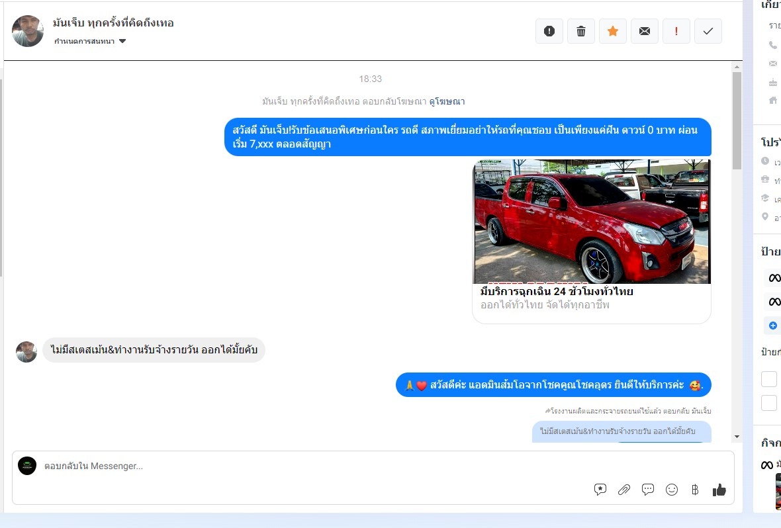
Task: Click customer message about ไม่มีสเตสเม้น
Action: tap(154, 349)
